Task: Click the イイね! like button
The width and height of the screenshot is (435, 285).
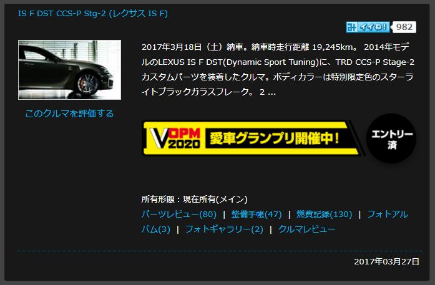Action: (368, 27)
